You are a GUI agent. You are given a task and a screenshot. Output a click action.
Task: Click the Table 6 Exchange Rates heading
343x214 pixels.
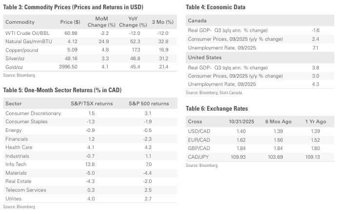click(217, 109)
